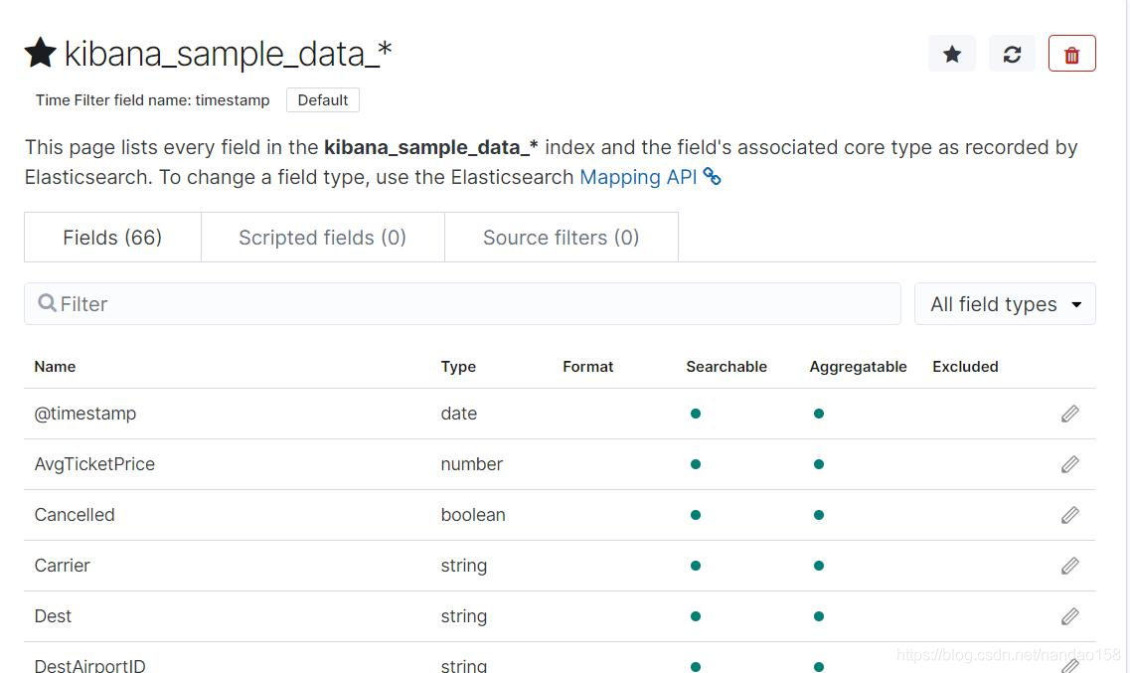Click aggregatable dot in Cancelled row
Screen dimensions: 1130x673
point(819,515)
